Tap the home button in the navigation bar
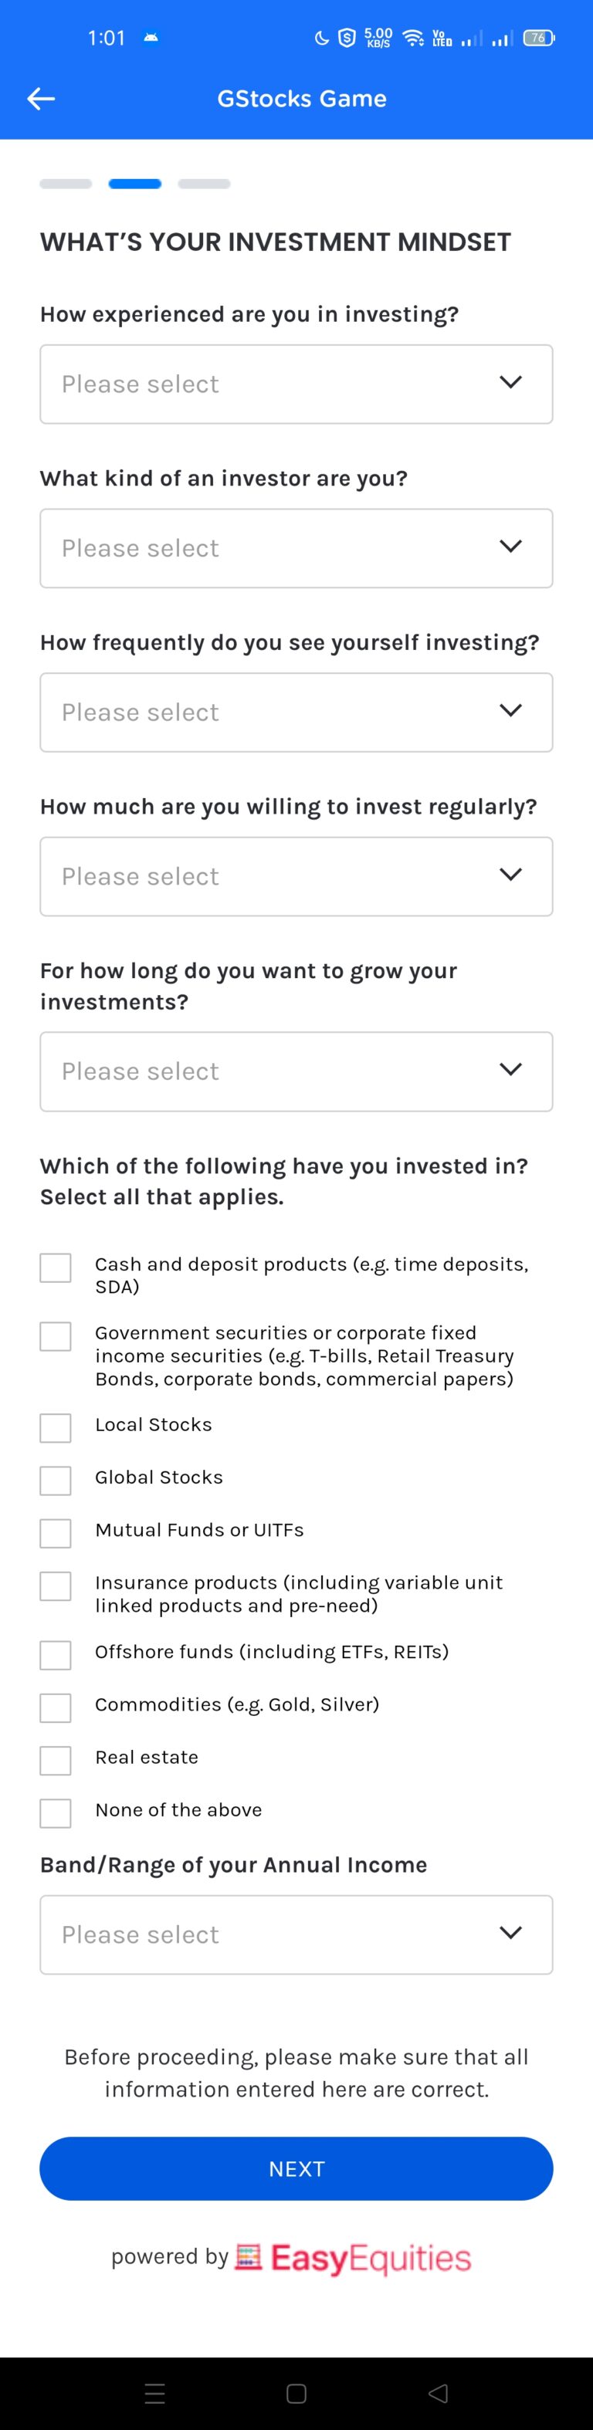 pyautogui.click(x=296, y=2393)
